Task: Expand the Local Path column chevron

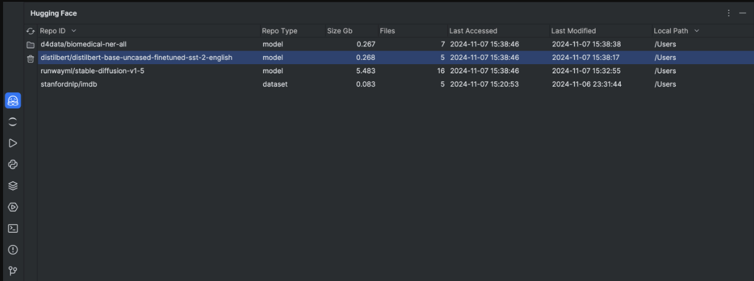Action: tap(697, 31)
